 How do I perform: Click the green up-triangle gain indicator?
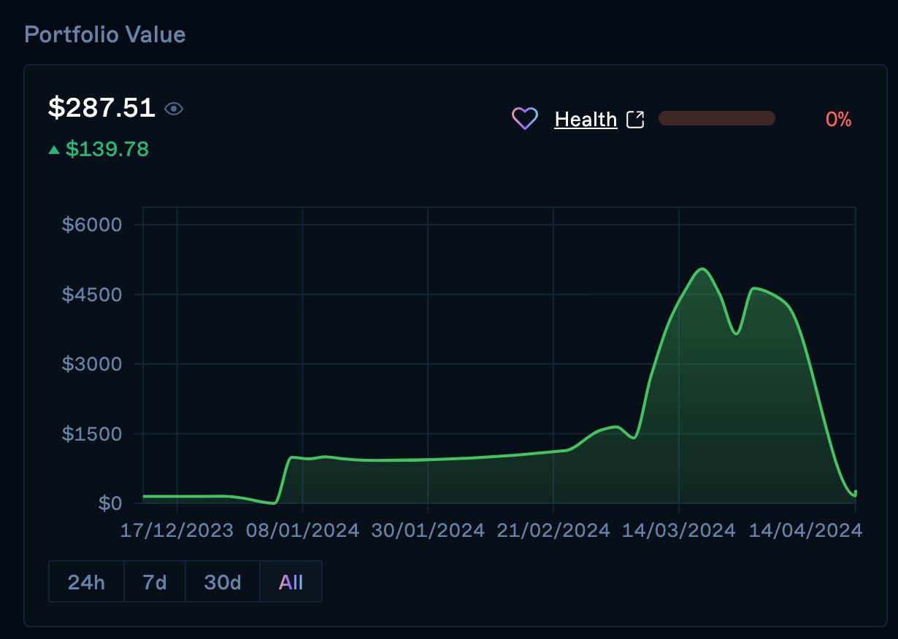[x=53, y=150]
